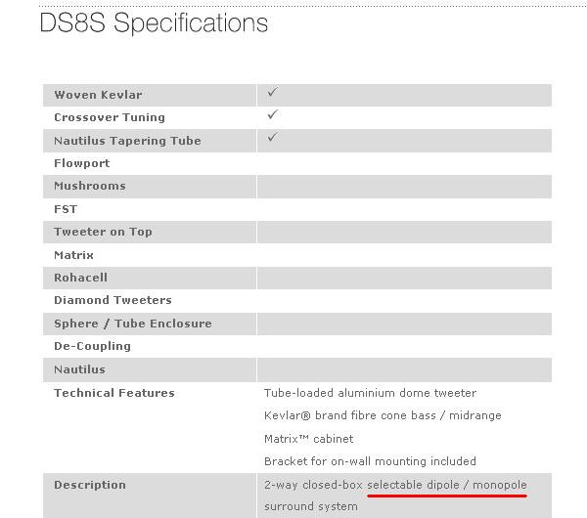This screenshot has width=587, height=518.
Task: Click the Flowport feature label
Action: [x=82, y=163]
